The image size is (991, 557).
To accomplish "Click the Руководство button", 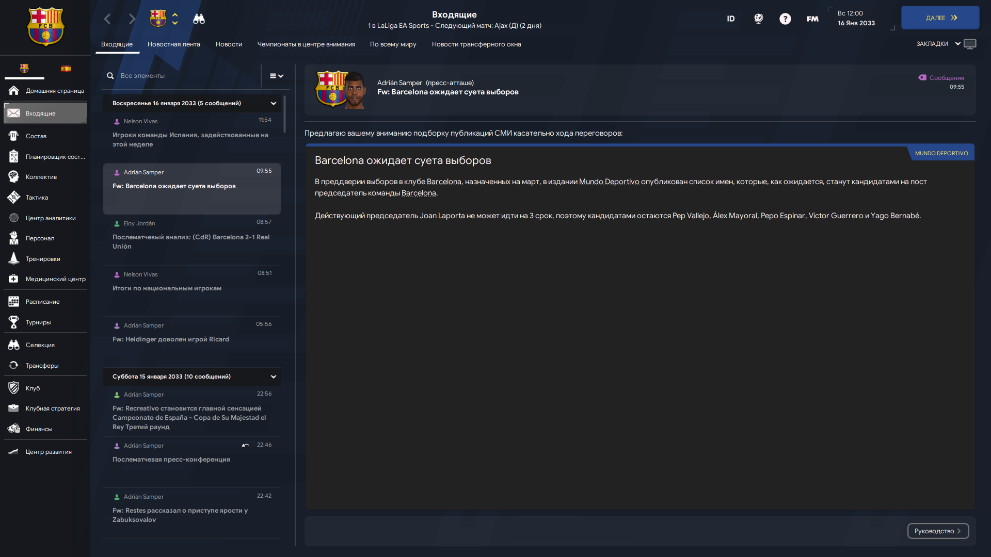I will [938, 531].
